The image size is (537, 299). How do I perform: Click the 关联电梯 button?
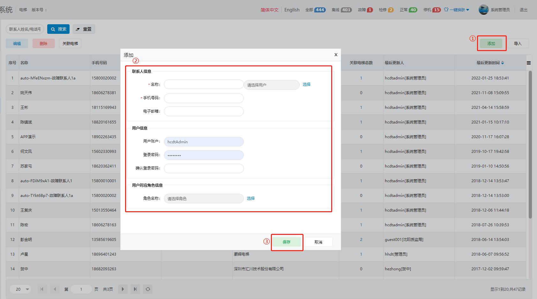[70, 43]
